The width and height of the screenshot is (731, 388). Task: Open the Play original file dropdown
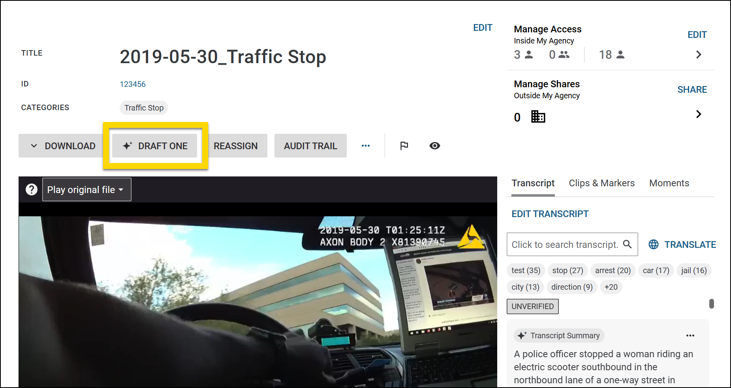pyautogui.click(x=87, y=189)
